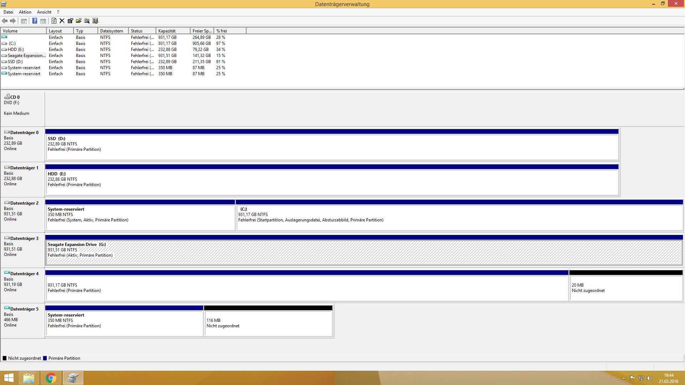Open the Aktion menu
The width and height of the screenshot is (685, 385).
pos(25,12)
